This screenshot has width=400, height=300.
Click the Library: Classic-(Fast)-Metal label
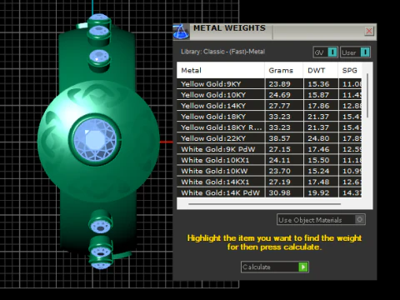(222, 52)
